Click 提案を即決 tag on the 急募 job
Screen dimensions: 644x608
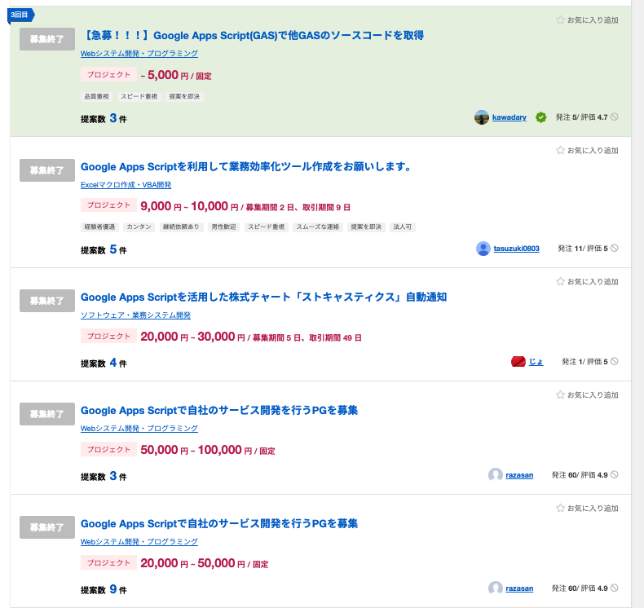tap(184, 96)
